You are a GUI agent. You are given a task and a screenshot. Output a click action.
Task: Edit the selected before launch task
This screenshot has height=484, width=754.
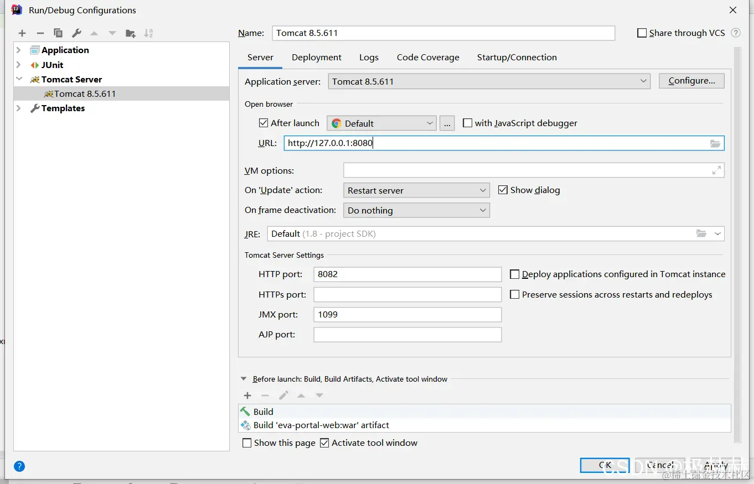(283, 395)
